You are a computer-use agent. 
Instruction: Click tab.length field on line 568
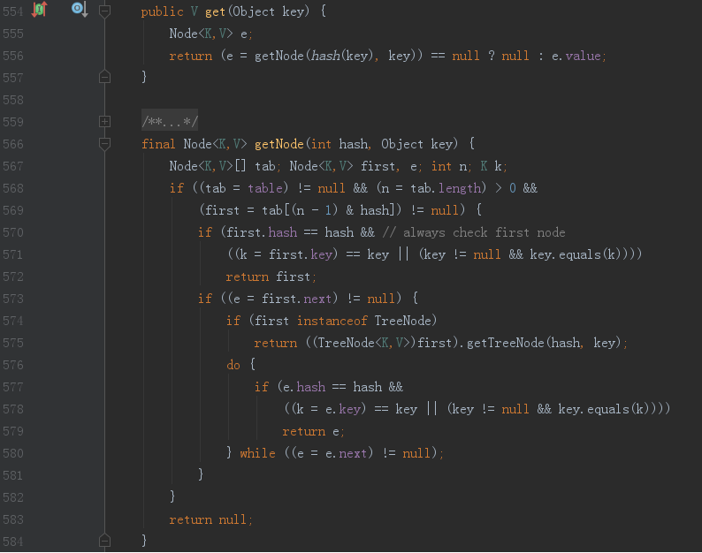point(446,188)
